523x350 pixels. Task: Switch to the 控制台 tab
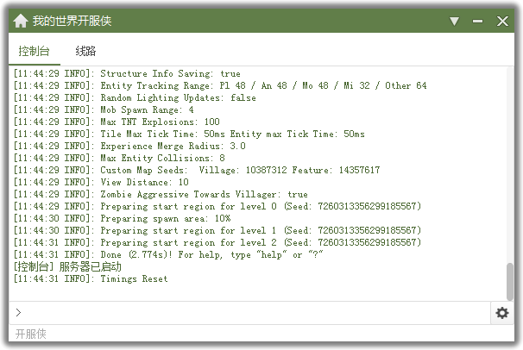(x=34, y=51)
